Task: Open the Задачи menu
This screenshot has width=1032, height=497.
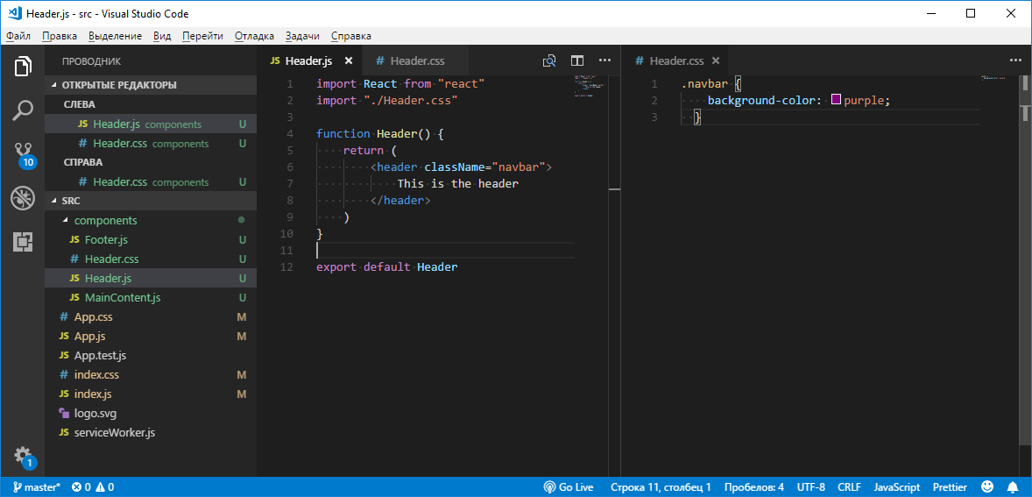Action: click(303, 36)
